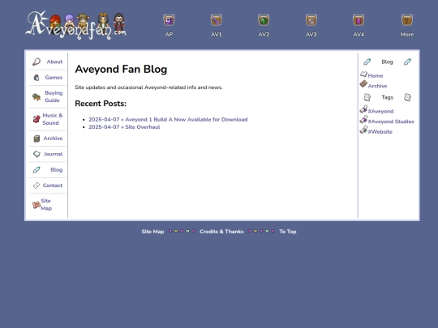The width and height of the screenshot is (438, 328).
Task: Click the Journal sidebar icon
Action: click(x=36, y=154)
